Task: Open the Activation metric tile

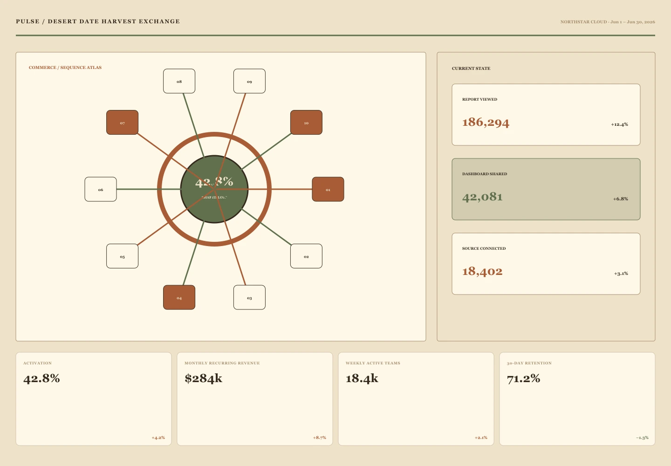Action: click(x=94, y=399)
